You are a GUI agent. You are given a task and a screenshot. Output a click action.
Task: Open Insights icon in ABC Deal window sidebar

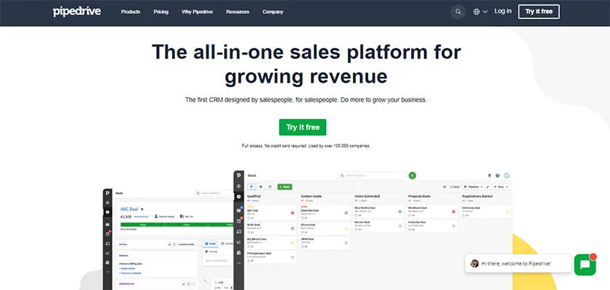pos(107,253)
